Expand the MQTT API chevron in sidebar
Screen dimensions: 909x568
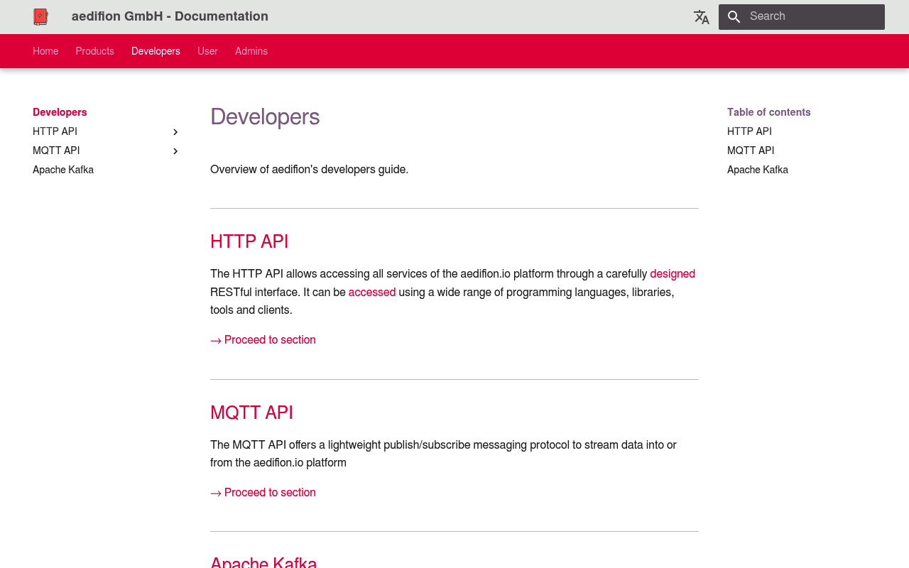(x=175, y=151)
